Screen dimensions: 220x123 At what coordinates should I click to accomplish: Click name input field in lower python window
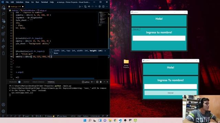(170, 86)
